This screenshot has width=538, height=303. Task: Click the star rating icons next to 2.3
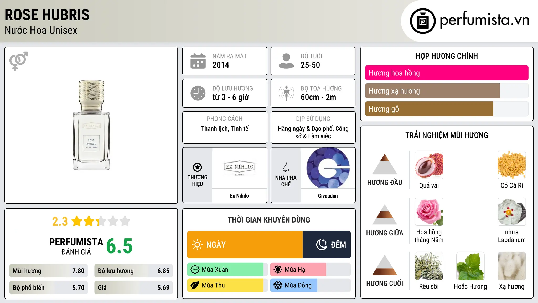[101, 221]
